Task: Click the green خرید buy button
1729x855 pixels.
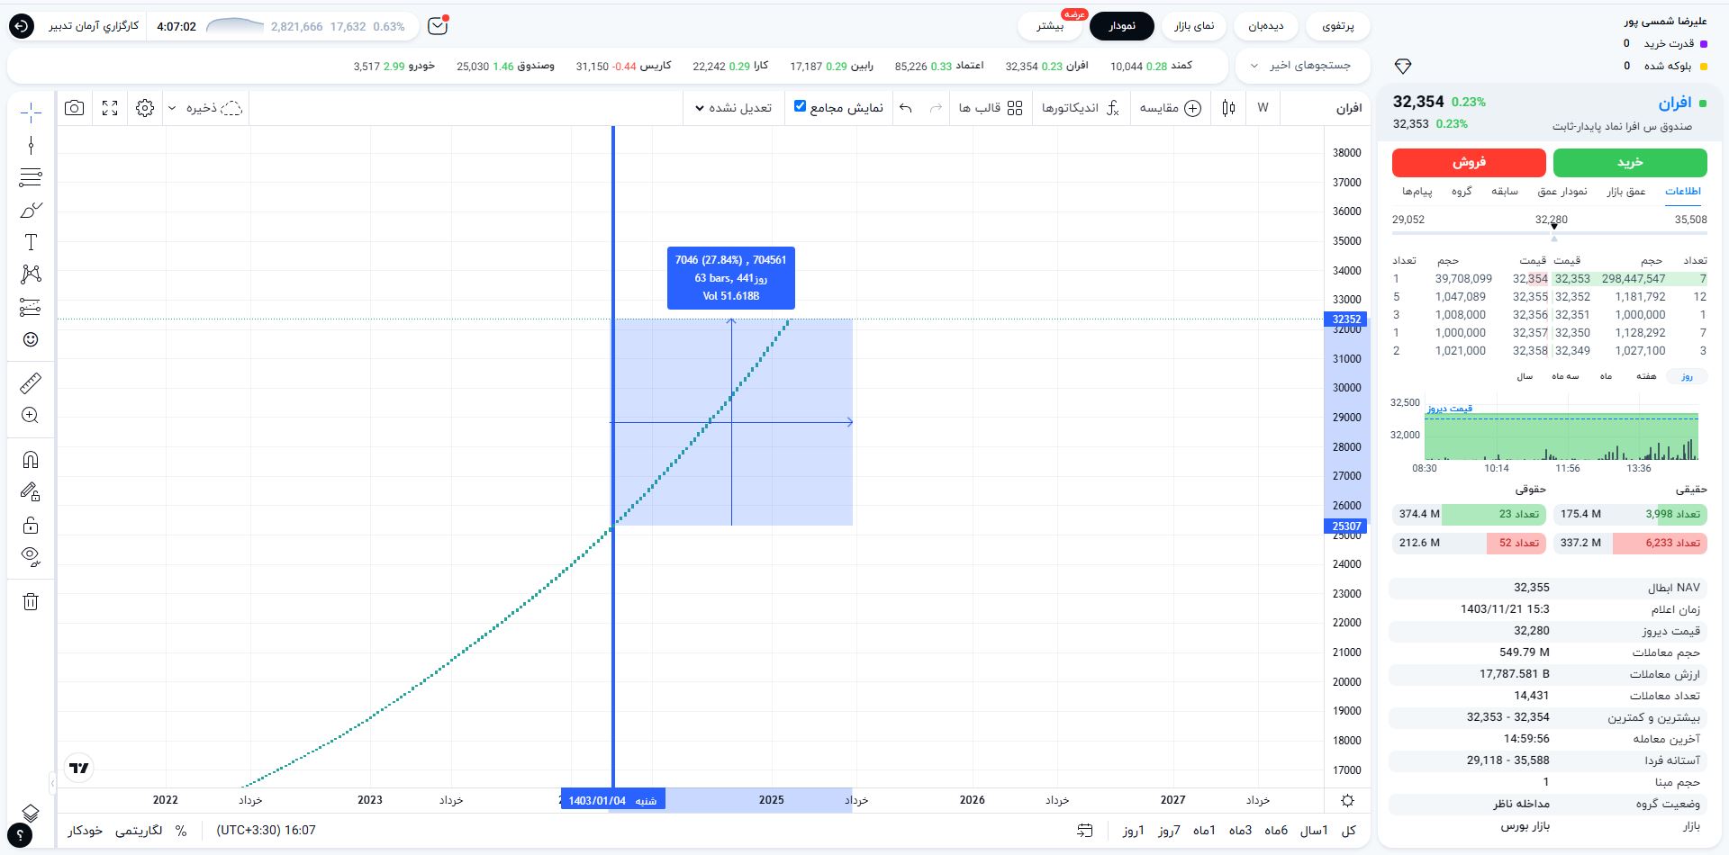Action: [1630, 162]
